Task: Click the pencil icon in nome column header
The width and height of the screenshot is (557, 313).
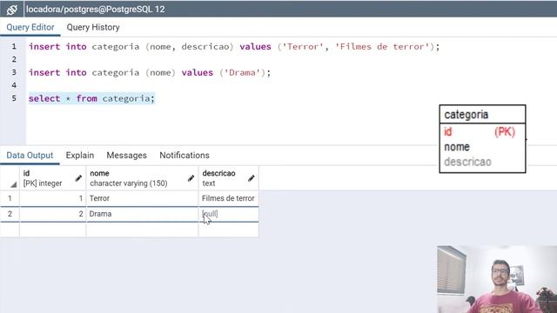Action: pyautogui.click(x=191, y=178)
